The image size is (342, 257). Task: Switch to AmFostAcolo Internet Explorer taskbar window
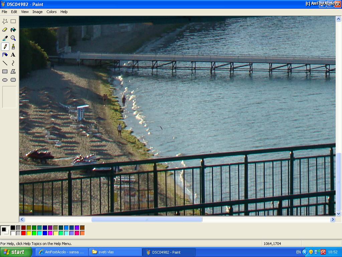coord(62,252)
